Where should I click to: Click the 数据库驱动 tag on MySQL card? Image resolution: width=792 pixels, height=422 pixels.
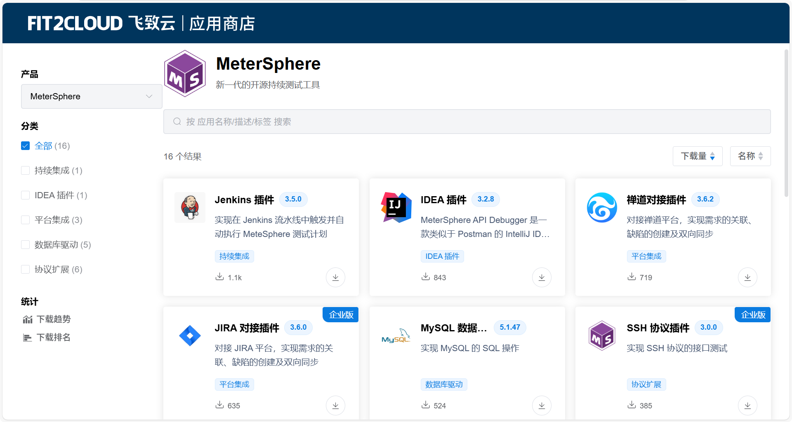[x=444, y=384]
